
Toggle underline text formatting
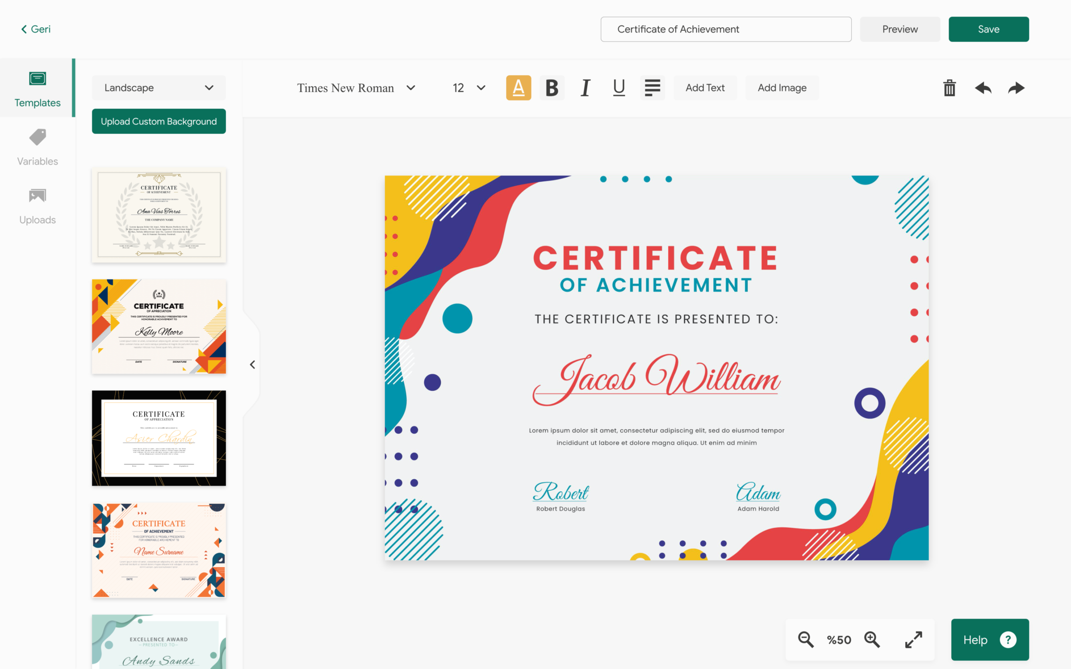[619, 87]
